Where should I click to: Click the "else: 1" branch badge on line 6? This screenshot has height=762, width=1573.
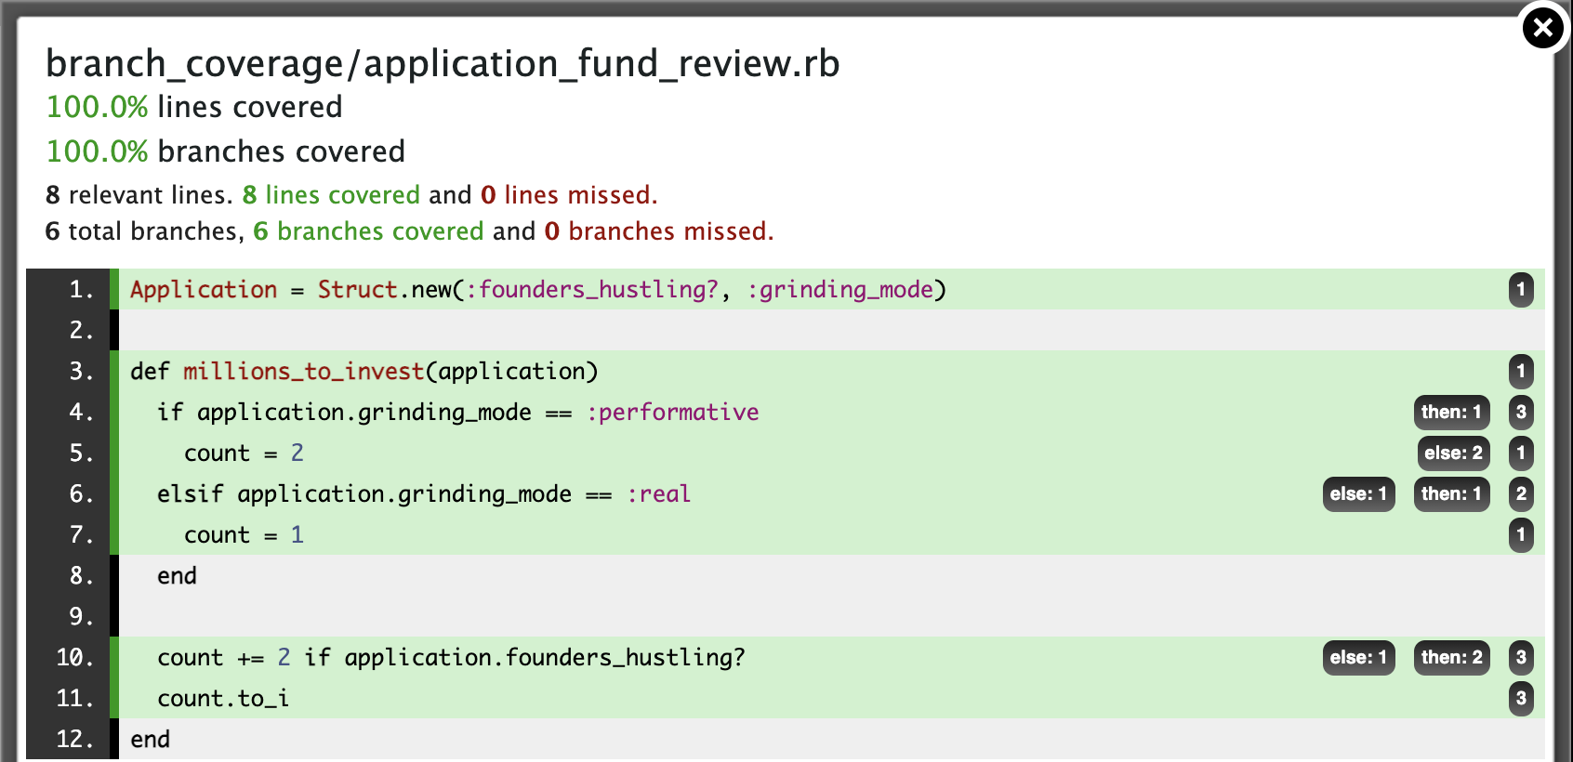[x=1358, y=494]
